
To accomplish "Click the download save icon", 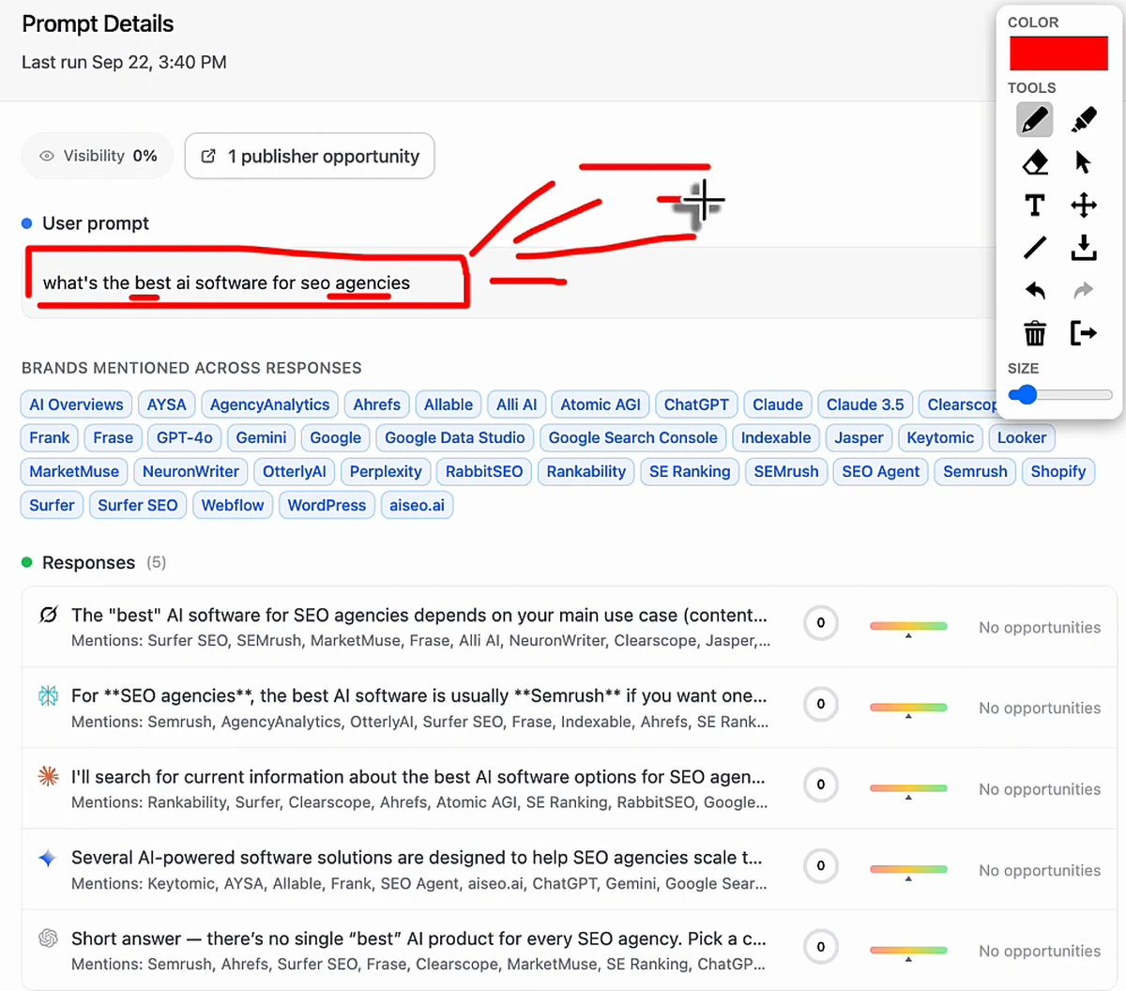I will point(1084,248).
